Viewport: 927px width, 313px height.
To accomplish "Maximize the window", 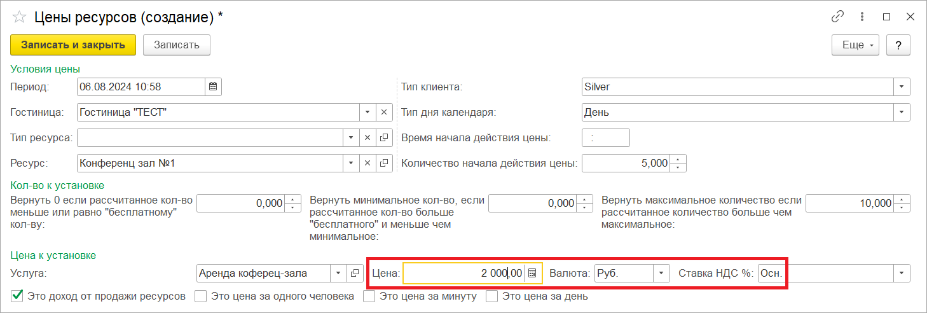I will coord(887,17).
